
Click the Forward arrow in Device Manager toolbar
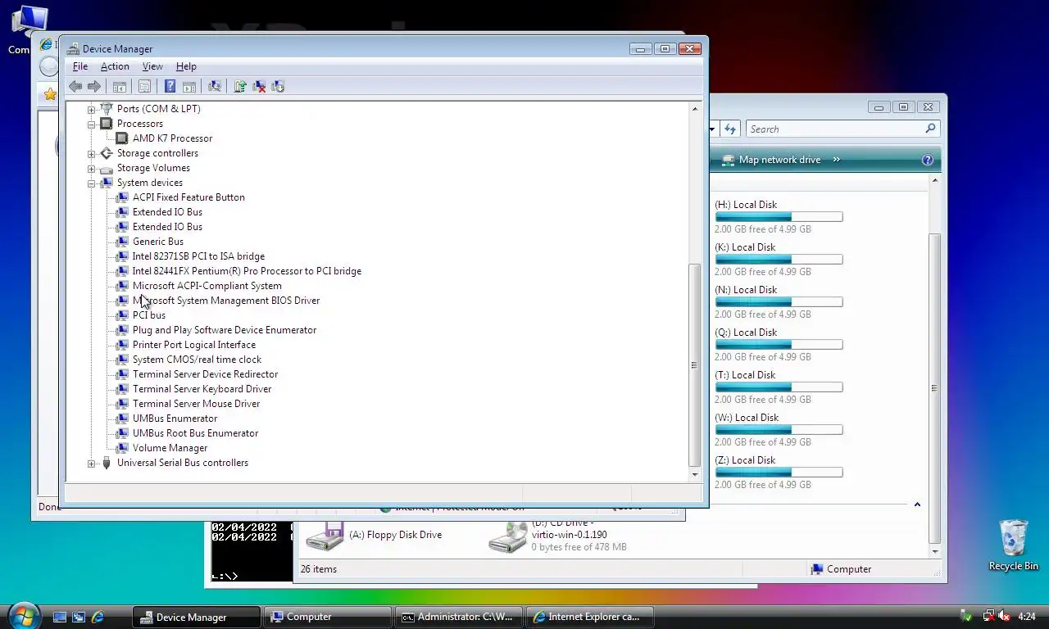pyautogui.click(x=94, y=86)
